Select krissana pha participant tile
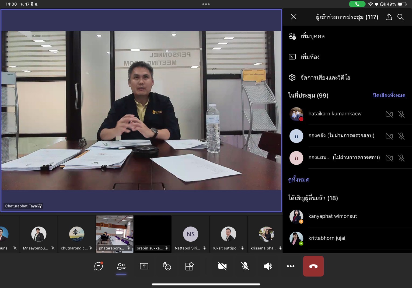 [x=265, y=234]
